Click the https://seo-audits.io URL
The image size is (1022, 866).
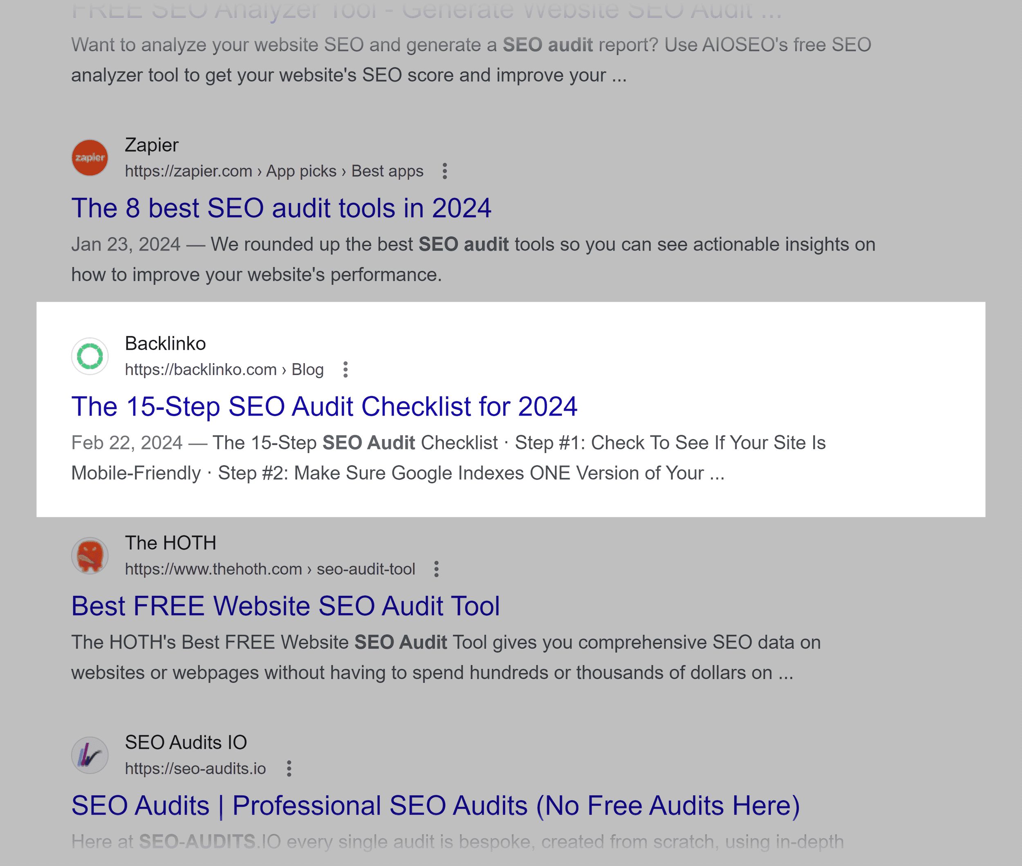coord(195,768)
